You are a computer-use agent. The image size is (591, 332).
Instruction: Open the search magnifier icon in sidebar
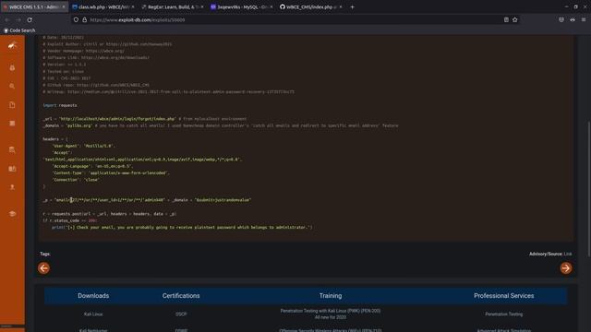12,86
